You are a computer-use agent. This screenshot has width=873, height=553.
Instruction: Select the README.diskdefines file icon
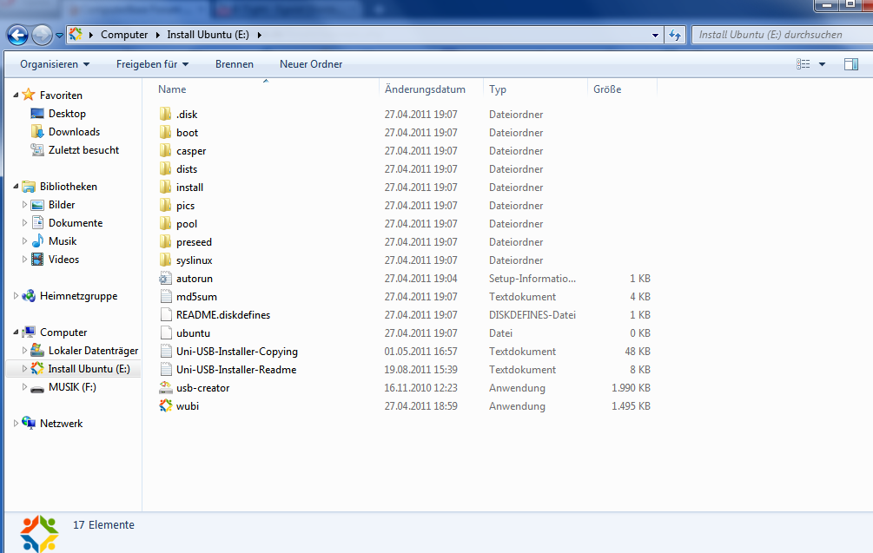(x=165, y=315)
